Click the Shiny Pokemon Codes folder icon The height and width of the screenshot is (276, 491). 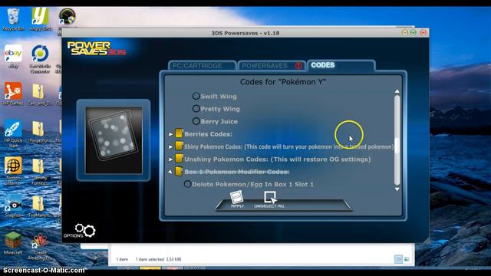point(179,146)
